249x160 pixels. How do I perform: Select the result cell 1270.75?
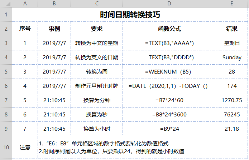tap(232, 100)
